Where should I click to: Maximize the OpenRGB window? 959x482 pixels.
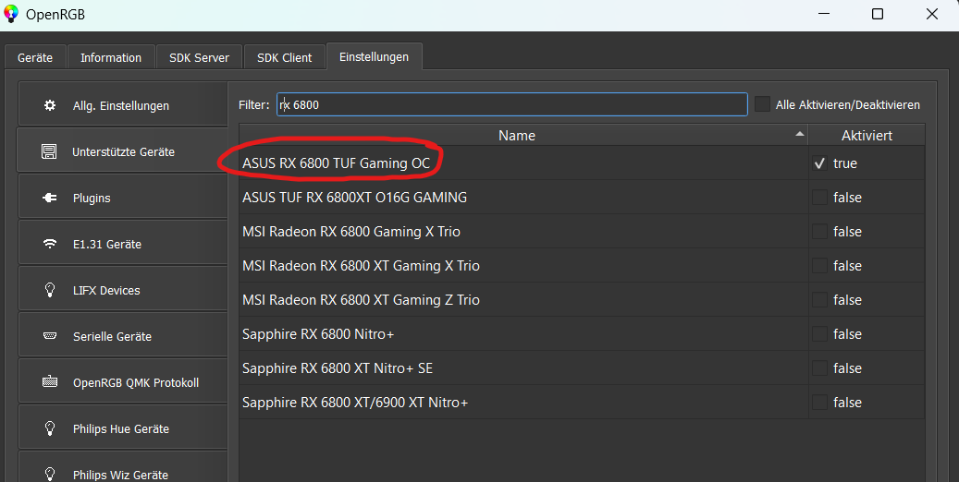877,14
